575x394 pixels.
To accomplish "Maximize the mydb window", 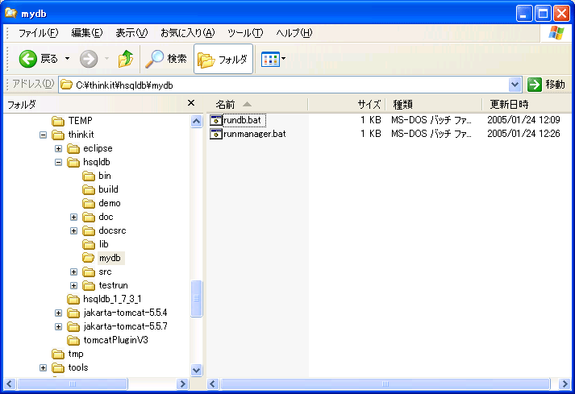I will click(x=543, y=14).
